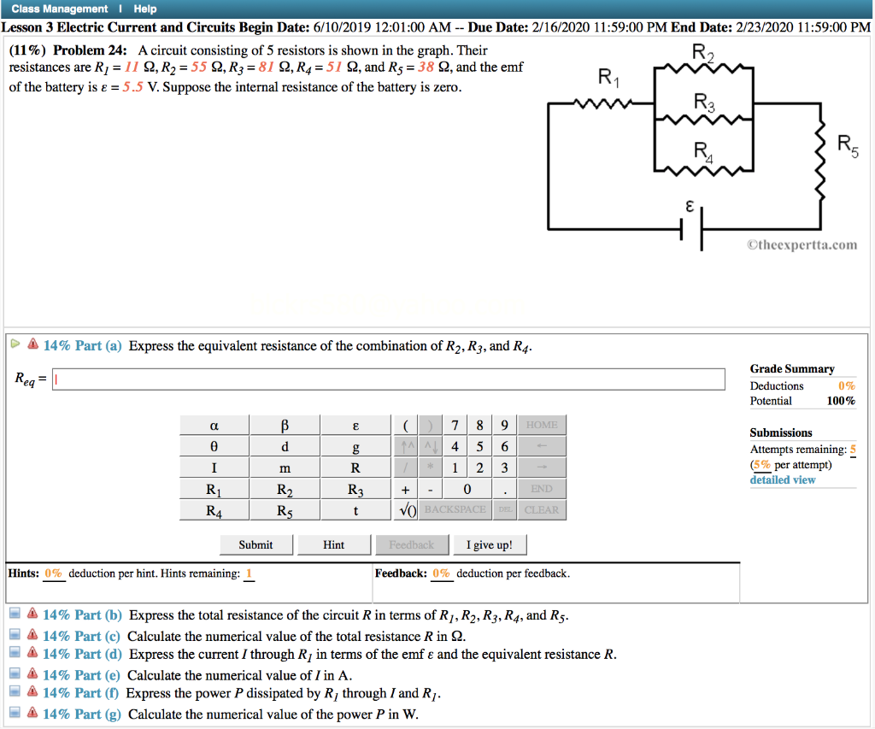Image resolution: width=875 pixels, height=729 pixels.
Task: Select the α symbol on the equation keypad
Action: tap(214, 425)
